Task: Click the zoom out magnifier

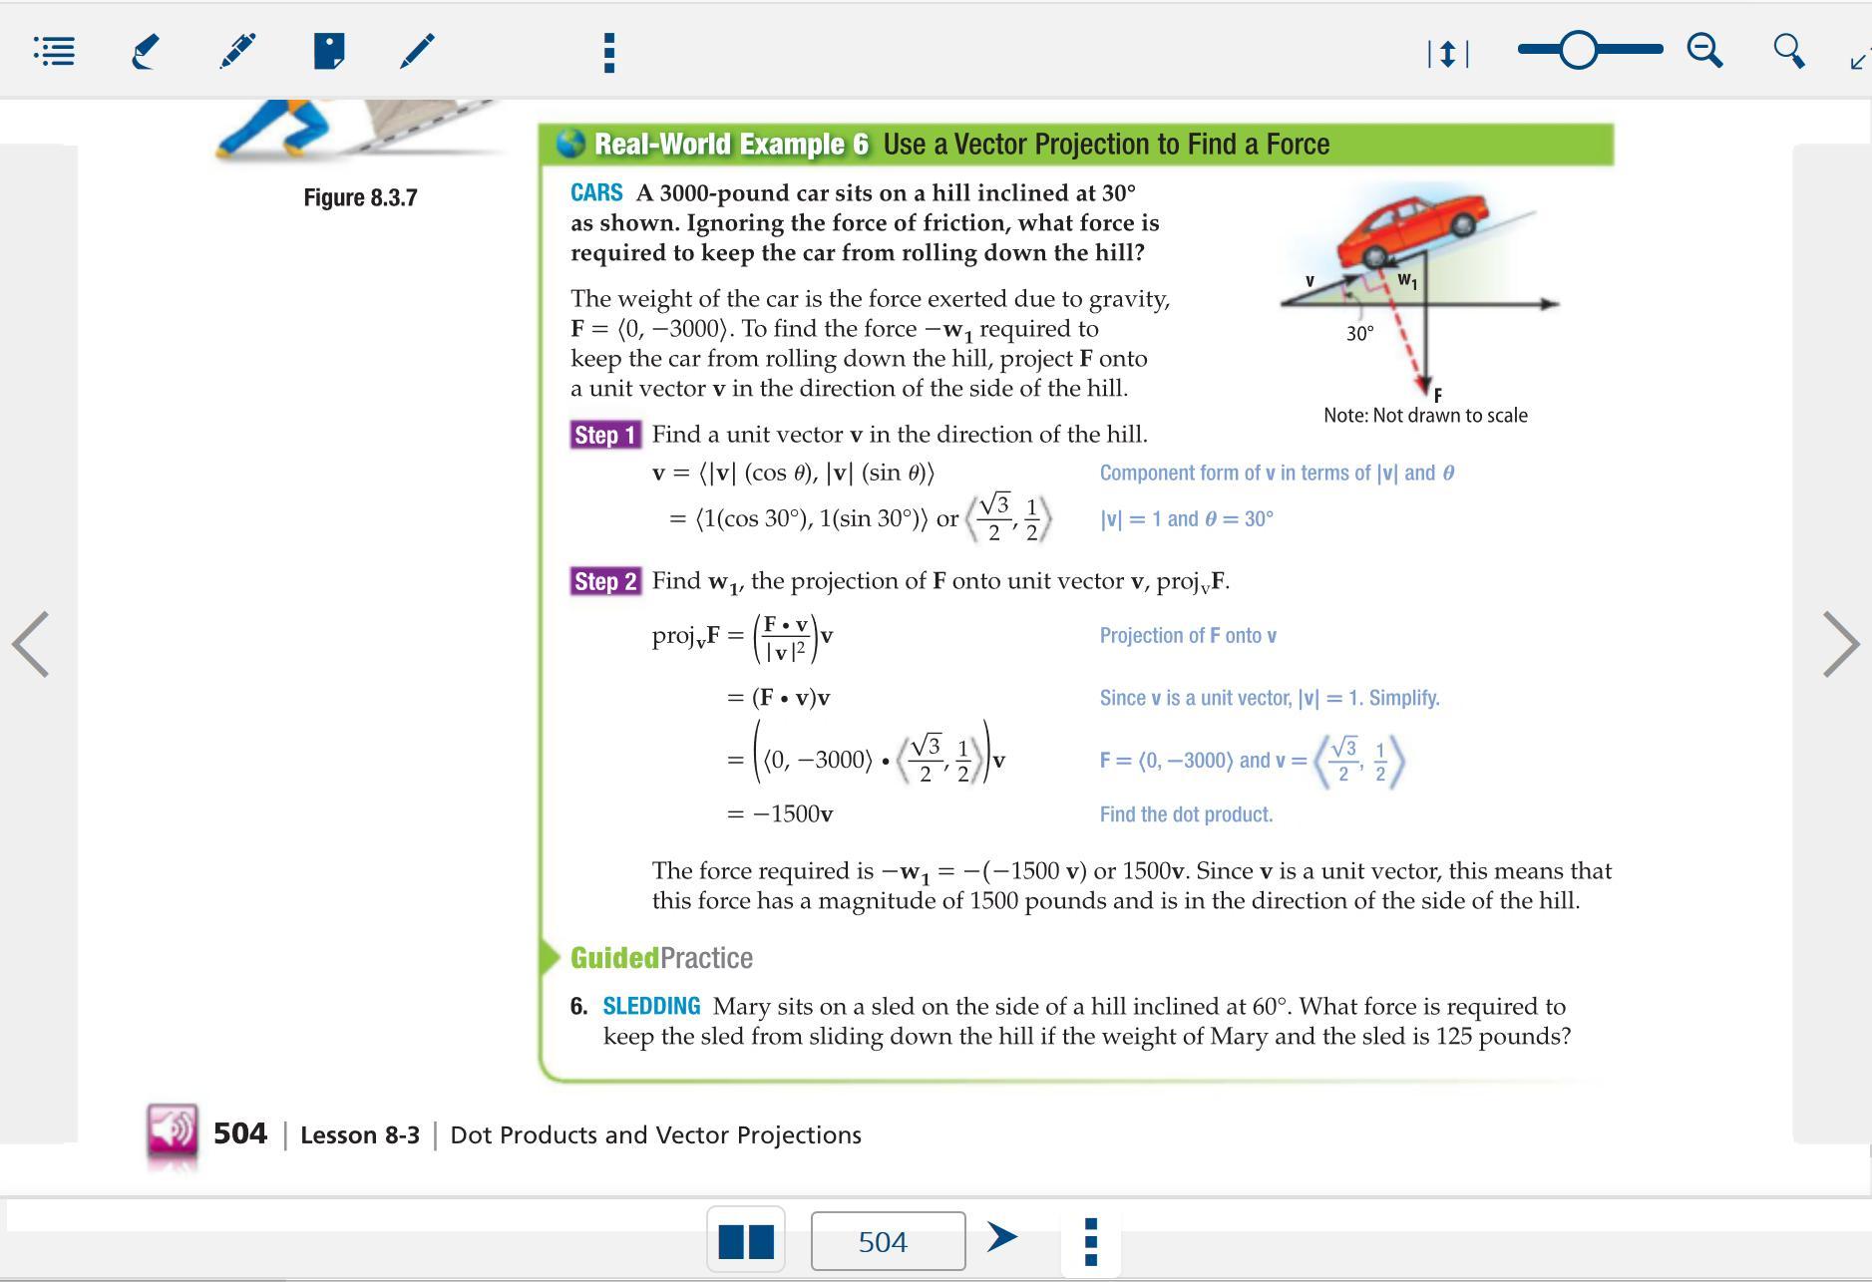Action: [x=1704, y=50]
